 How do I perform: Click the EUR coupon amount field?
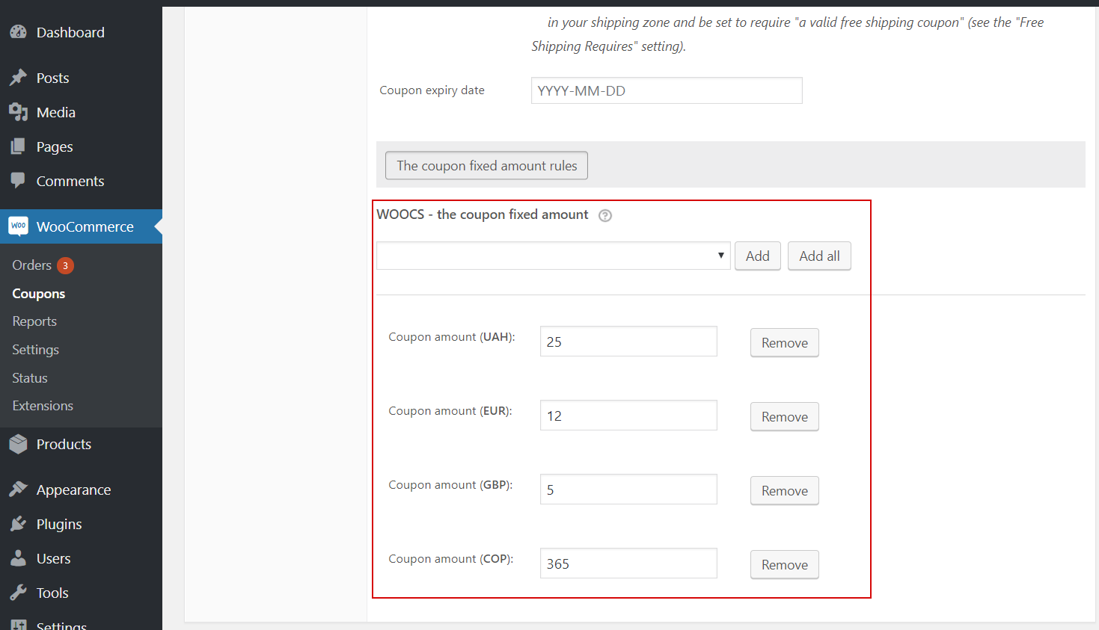coord(628,415)
